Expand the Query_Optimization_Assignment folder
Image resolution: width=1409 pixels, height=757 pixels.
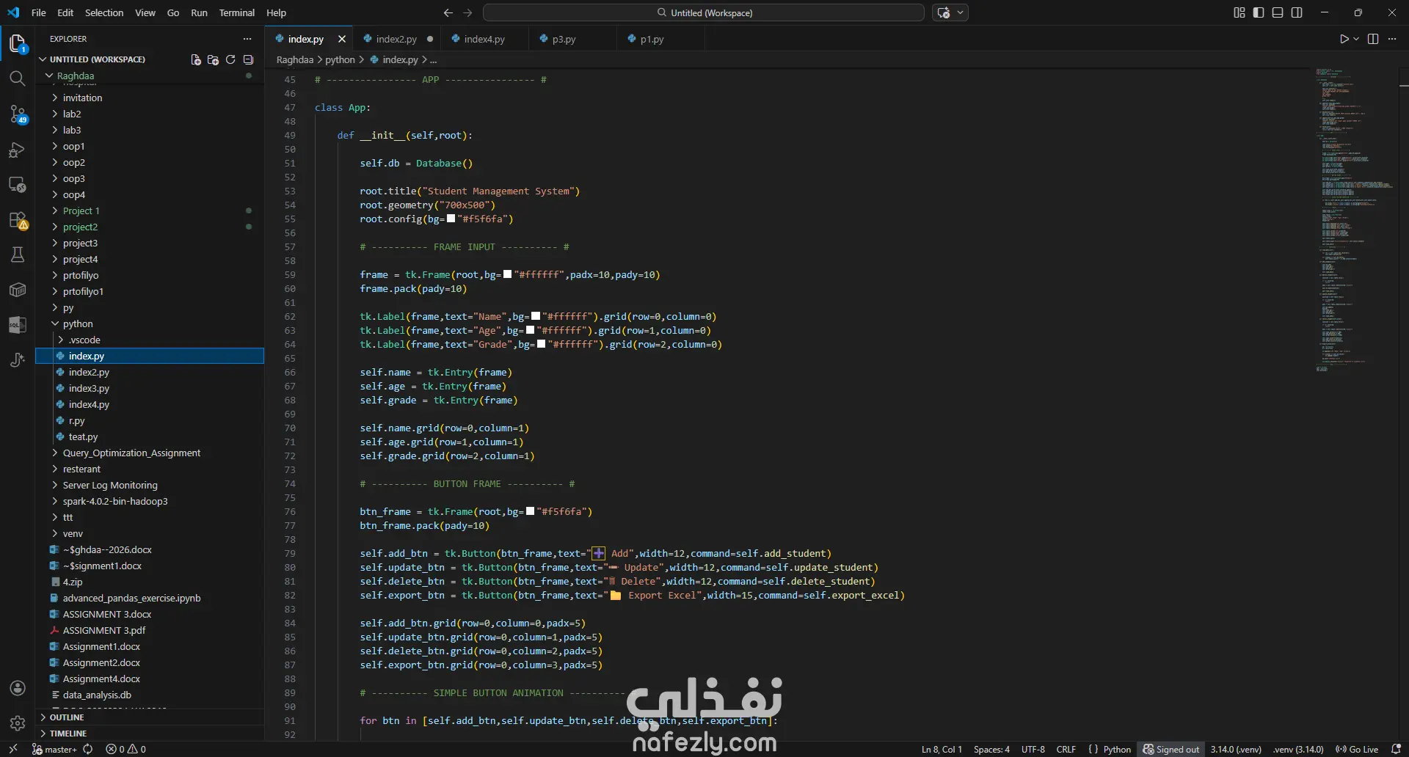tap(150, 453)
